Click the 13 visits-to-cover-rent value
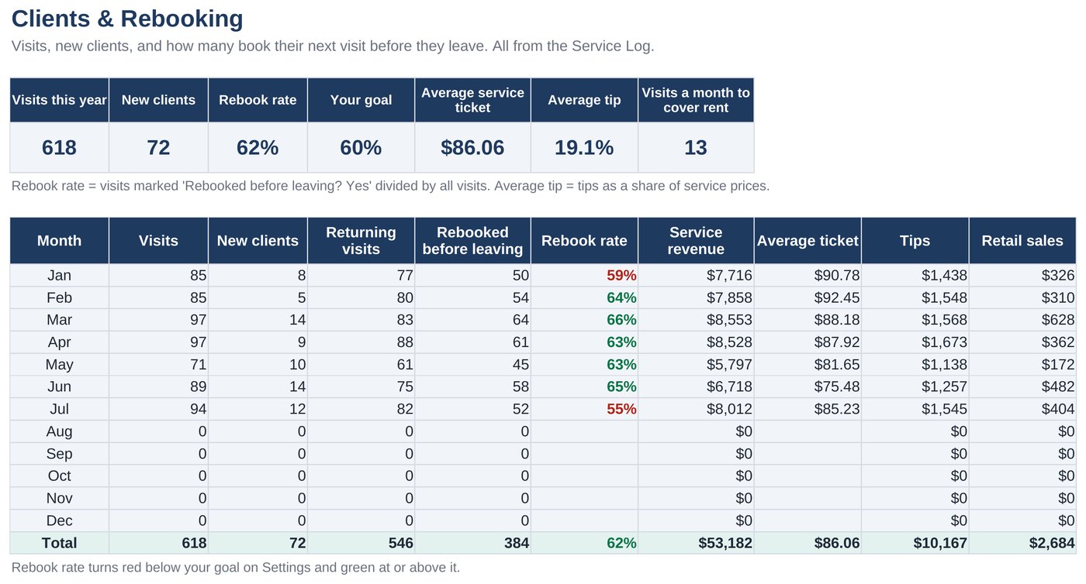The width and height of the screenshot is (1086, 584). 696,147
